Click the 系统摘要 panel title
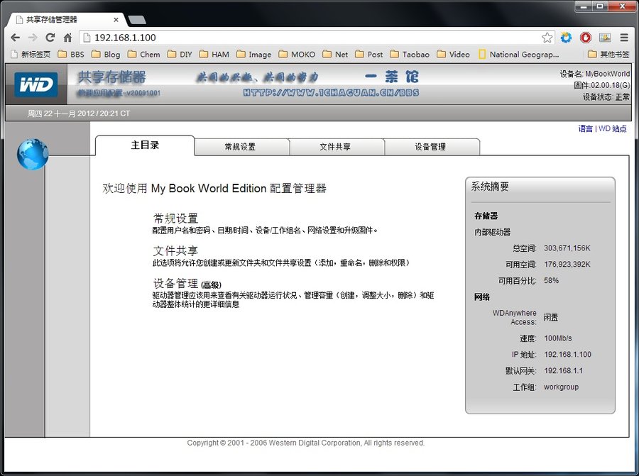639x476 pixels. [x=490, y=187]
